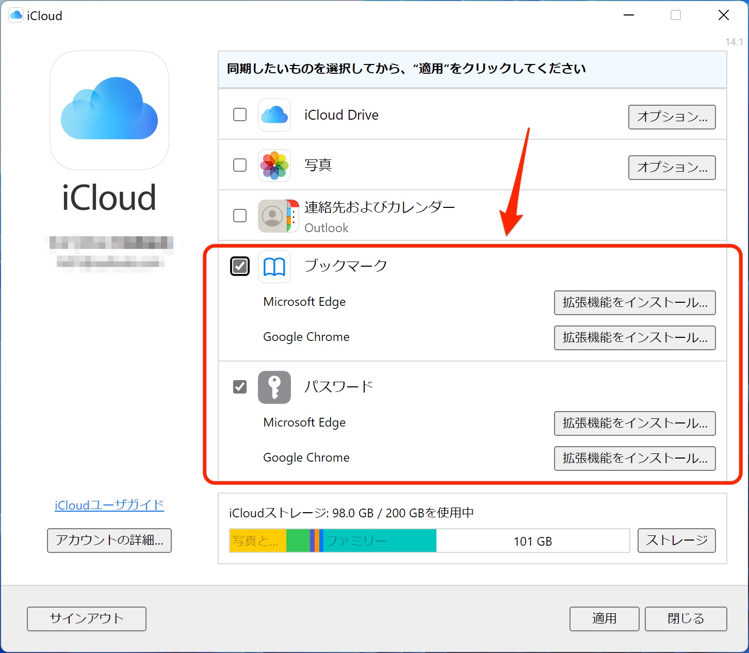Click the teal ファミリー storage segment
The width and height of the screenshot is (749, 653).
tap(380, 541)
